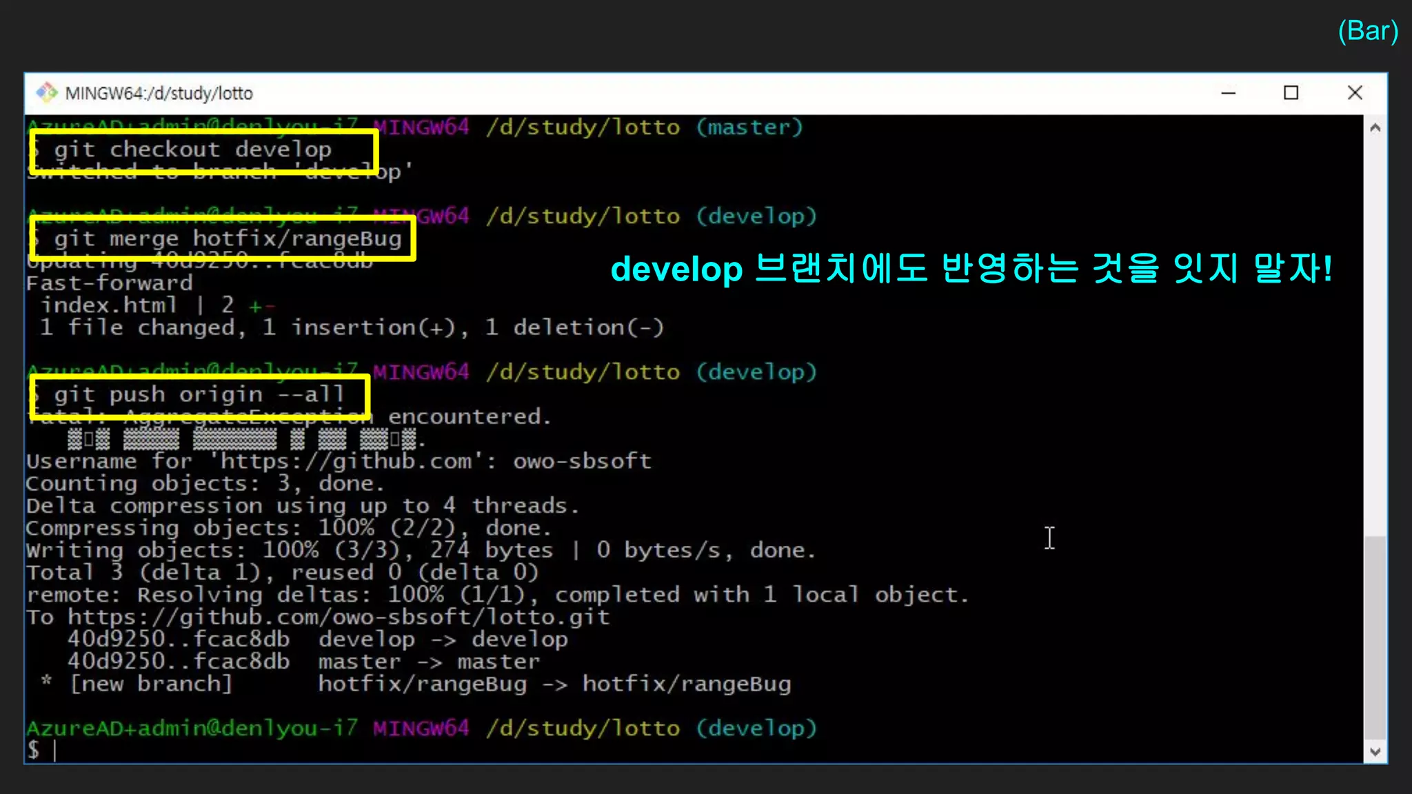Viewport: 1412px width, 794px height.
Task: Click the 'master -> master' push result line
Action: [x=304, y=662]
